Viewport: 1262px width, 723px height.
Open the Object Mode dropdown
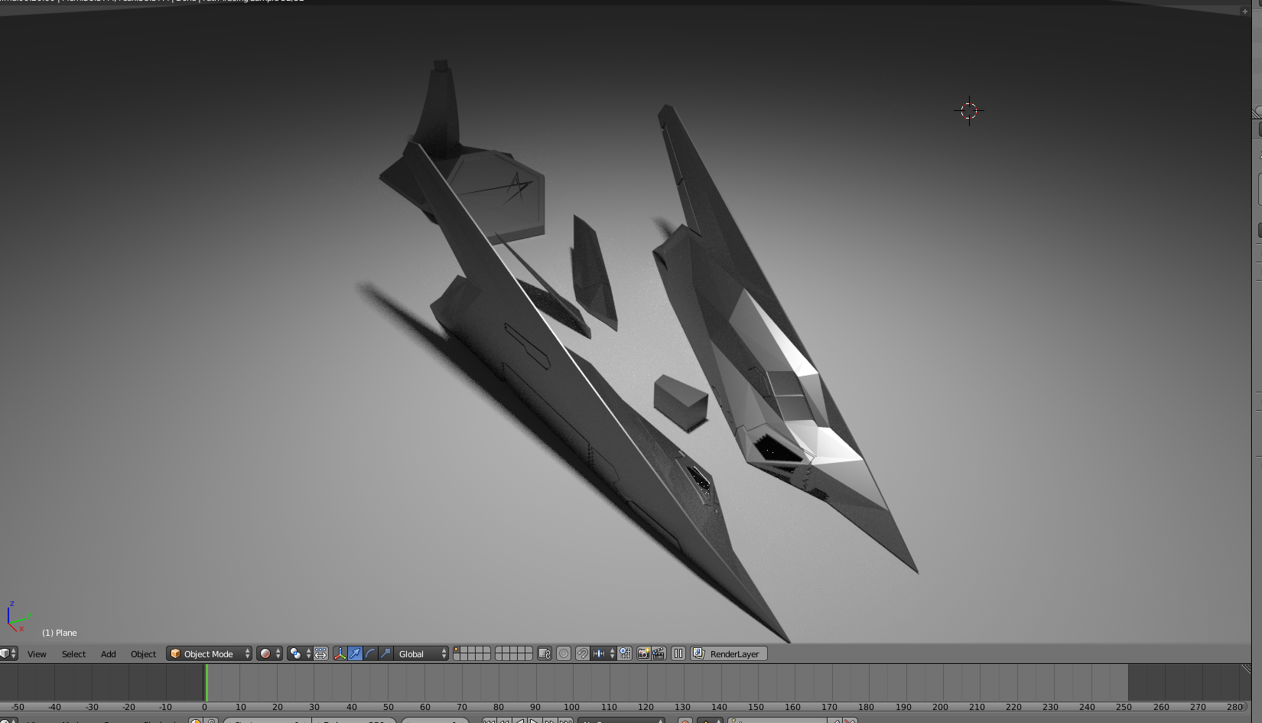point(210,653)
